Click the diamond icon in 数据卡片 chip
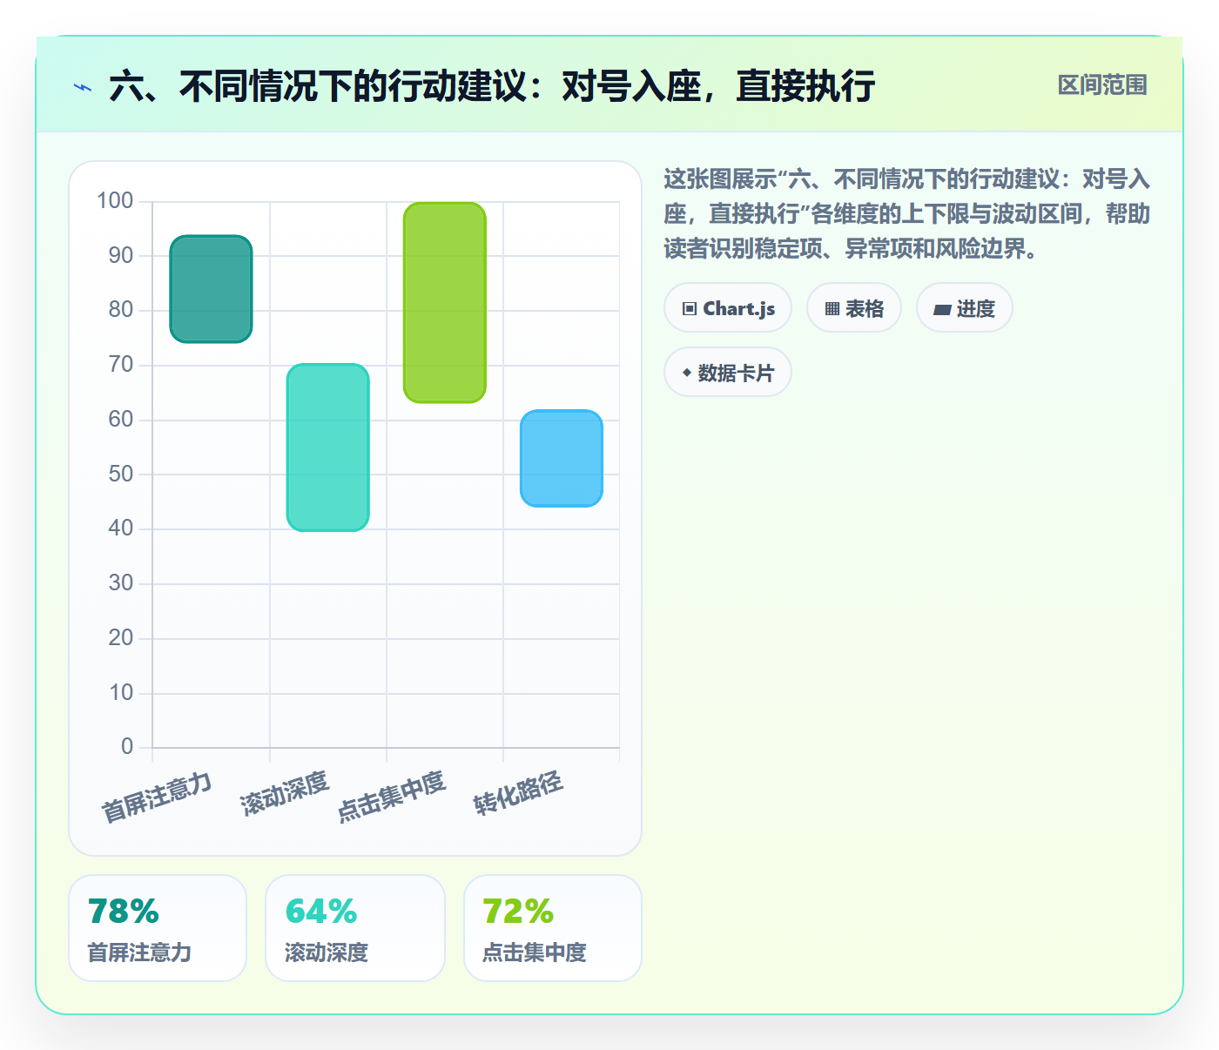This screenshot has width=1219, height=1050. pyautogui.click(x=687, y=373)
